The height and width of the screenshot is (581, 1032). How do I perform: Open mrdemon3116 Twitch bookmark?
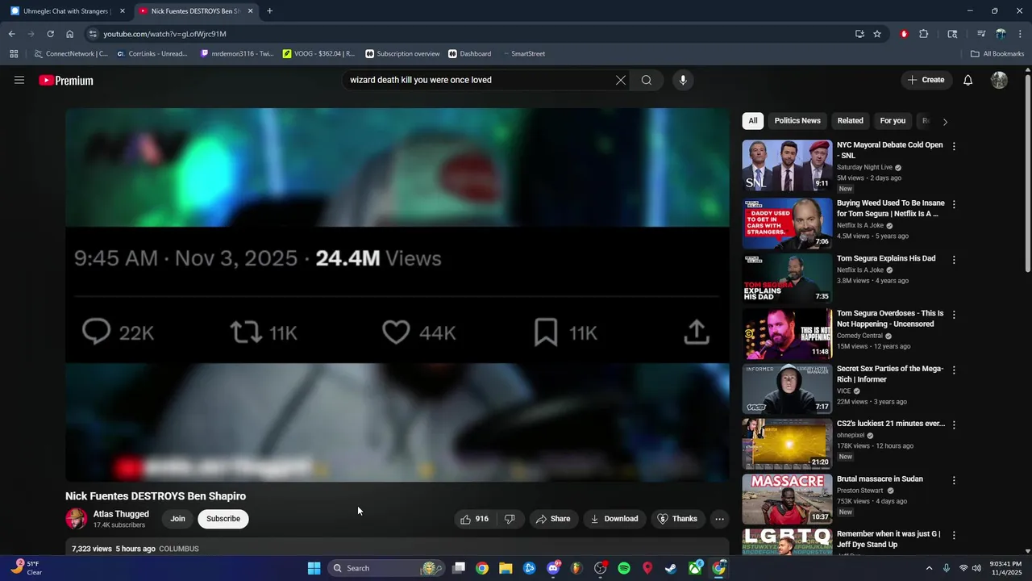pos(237,54)
